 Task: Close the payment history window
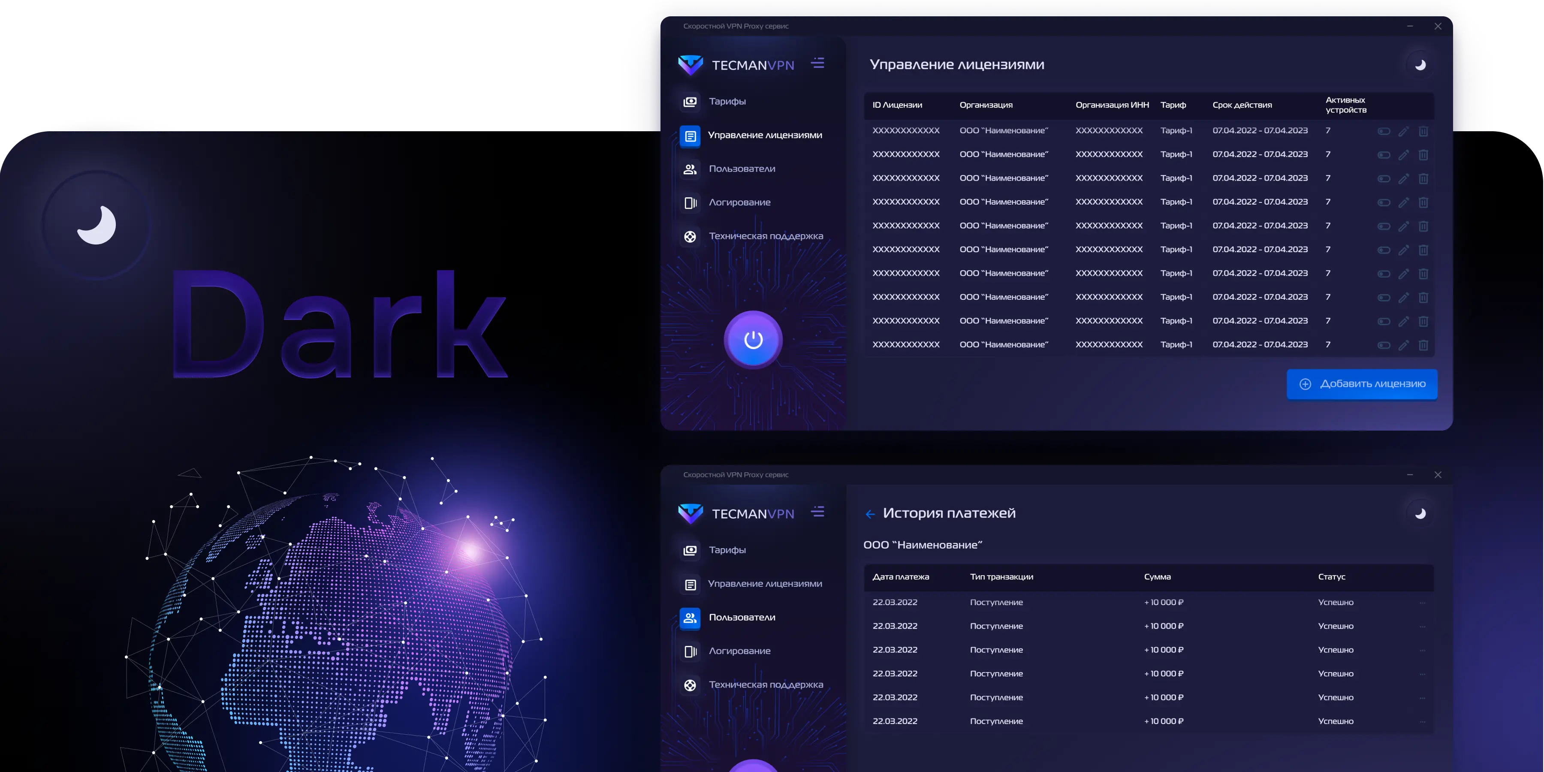coord(1437,475)
